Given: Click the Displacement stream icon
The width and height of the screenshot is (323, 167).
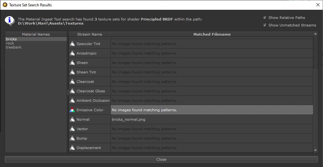Looking at the screenshot, I should (72, 148).
